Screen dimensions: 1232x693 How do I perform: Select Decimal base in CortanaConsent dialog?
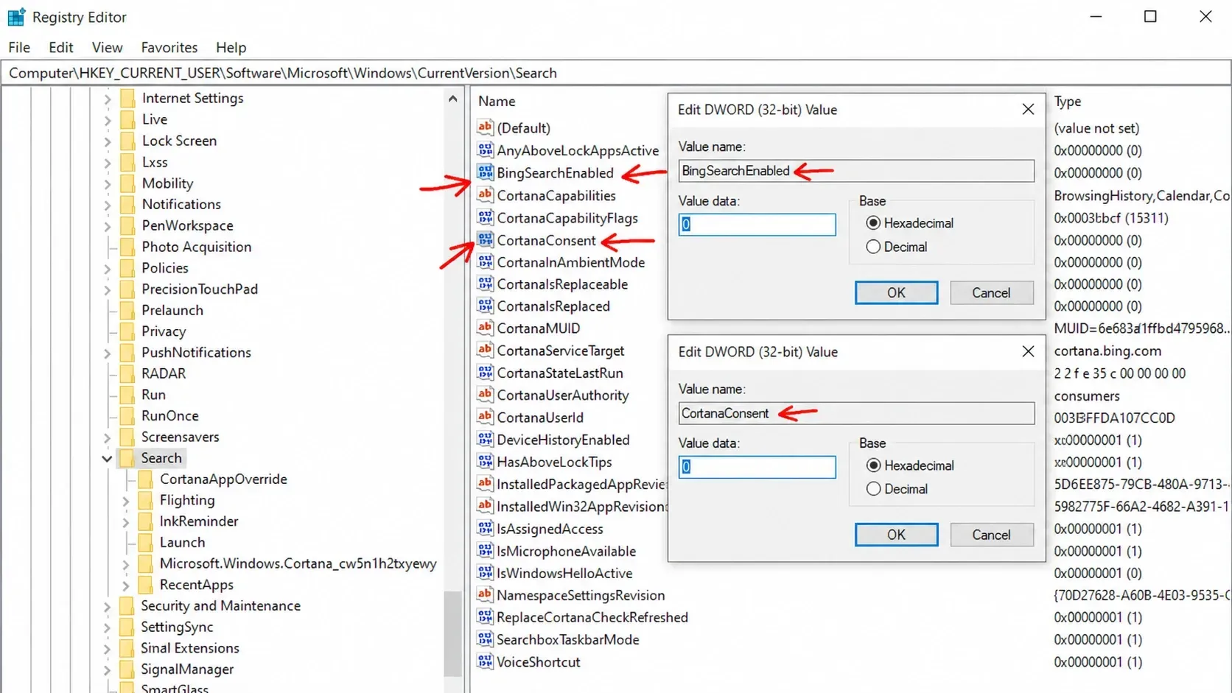click(873, 488)
